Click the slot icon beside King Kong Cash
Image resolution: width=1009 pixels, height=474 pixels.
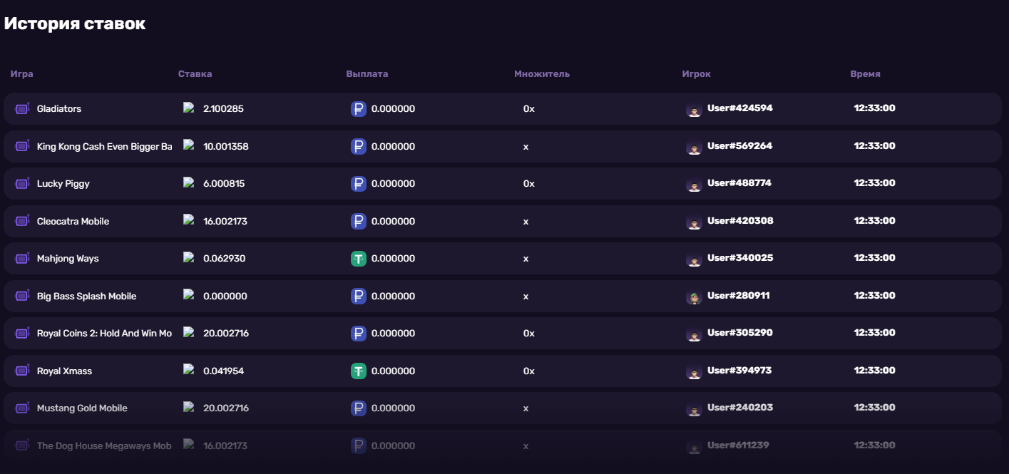[23, 146]
